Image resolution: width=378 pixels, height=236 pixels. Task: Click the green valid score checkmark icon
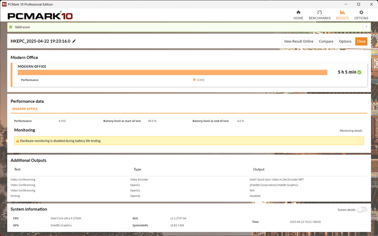(11, 27)
